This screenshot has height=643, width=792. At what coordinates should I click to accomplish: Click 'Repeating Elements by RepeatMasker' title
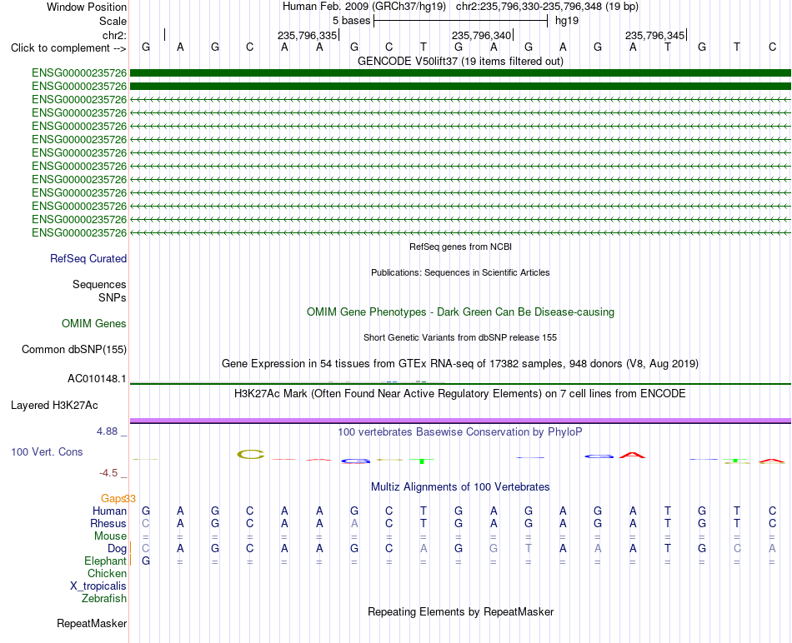[460, 611]
